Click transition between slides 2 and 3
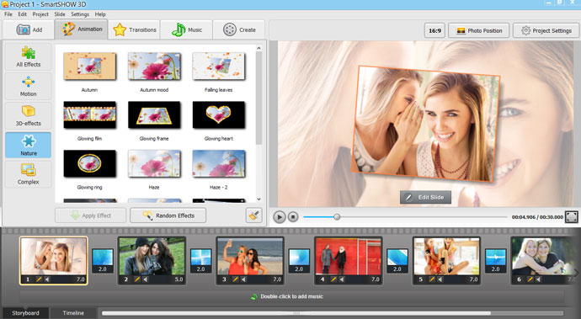The image size is (581, 319). pyautogui.click(x=201, y=260)
